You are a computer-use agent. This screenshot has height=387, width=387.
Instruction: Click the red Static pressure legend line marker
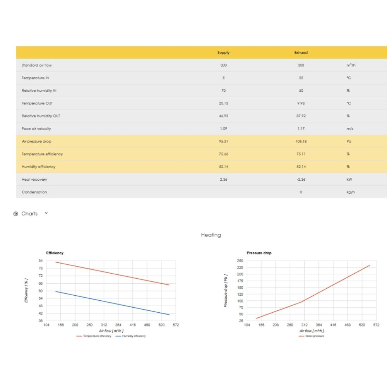tap(302, 336)
